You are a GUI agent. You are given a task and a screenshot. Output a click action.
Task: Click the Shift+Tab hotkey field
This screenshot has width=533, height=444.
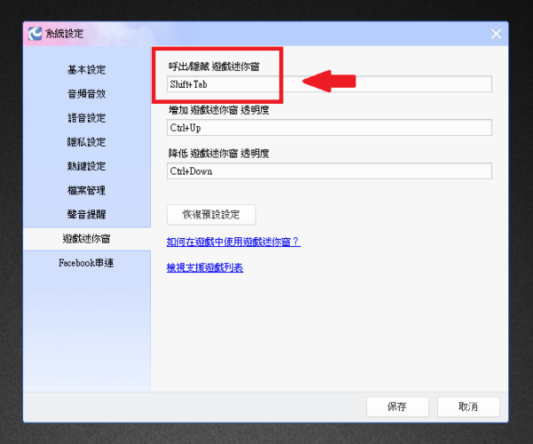(x=329, y=83)
